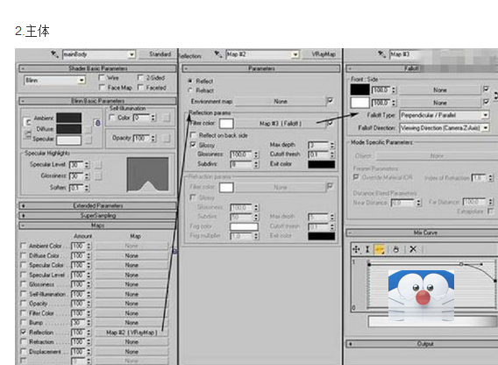Click black Front color swatch in Falloff
Image resolution: width=498 pixels, height=365 pixels.
coord(359,89)
